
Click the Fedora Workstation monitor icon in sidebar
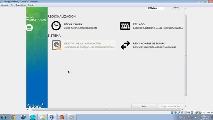(29, 28)
